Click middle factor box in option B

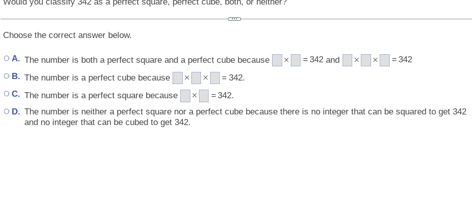(x=196, y=78)
